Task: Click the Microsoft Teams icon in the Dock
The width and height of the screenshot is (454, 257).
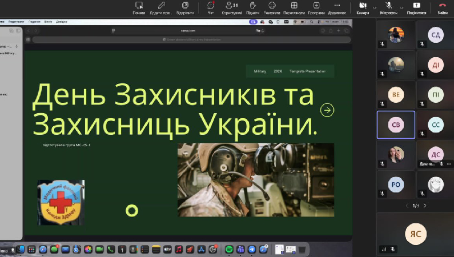Action: 240,249
